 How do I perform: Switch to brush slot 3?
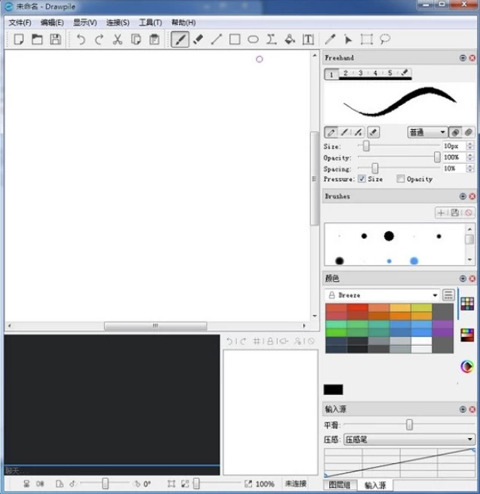[x=361, y=73]
